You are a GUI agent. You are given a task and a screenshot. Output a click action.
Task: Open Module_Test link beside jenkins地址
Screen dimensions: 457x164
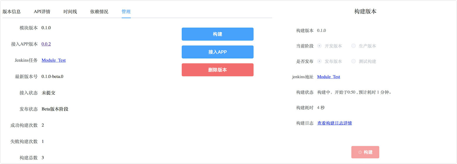329,77
